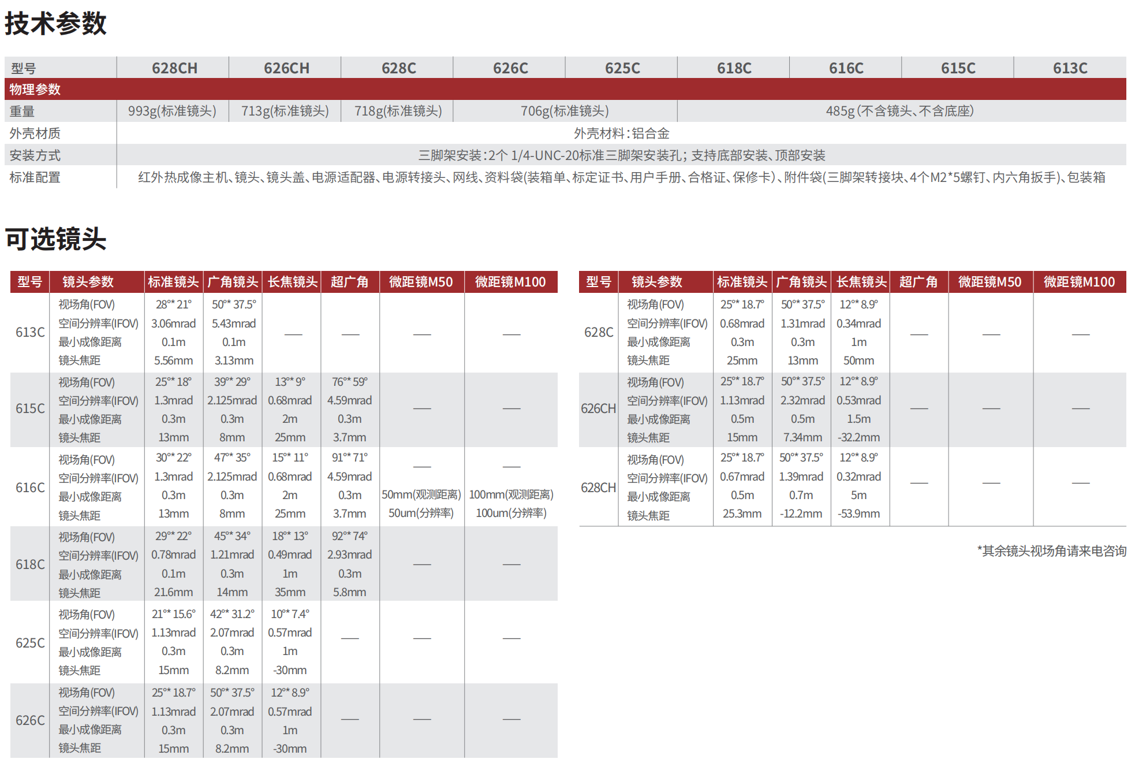The height and width of the screenshot is (770, 1135).
Task: Select the 615C row label in lens table
Action: (30, 408)
